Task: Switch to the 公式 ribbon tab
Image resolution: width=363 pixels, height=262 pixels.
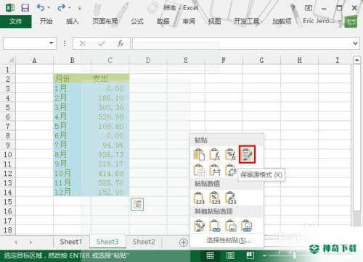Action: 137,22
